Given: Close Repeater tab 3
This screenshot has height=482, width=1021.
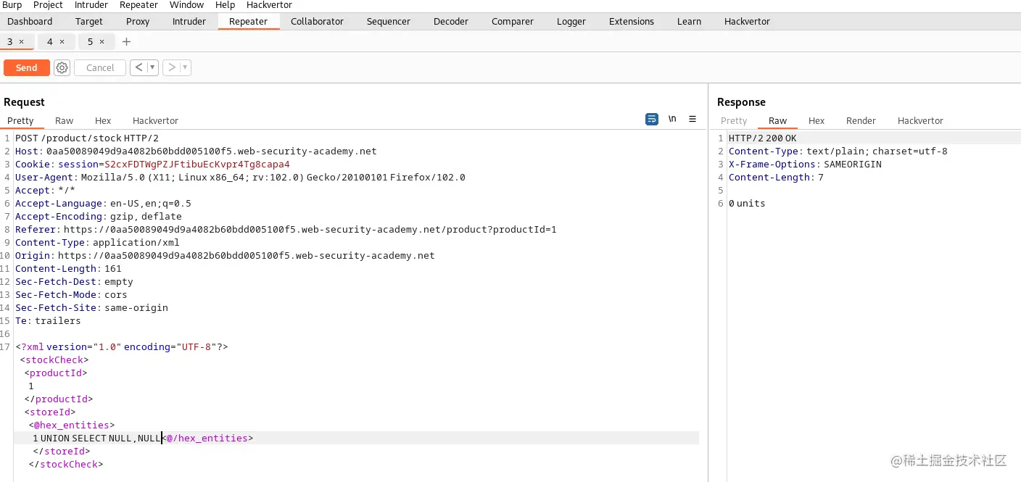Looking at the screenshot, I should click(x=21, y=41).
